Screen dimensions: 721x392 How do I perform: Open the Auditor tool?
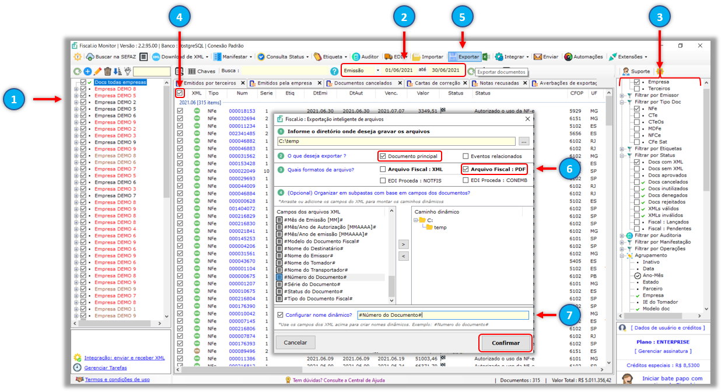[356, 57]
